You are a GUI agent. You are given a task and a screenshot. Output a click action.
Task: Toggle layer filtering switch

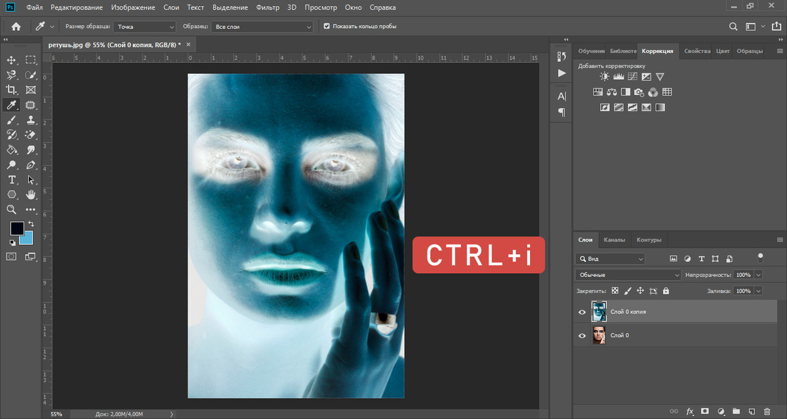point(760,257)
